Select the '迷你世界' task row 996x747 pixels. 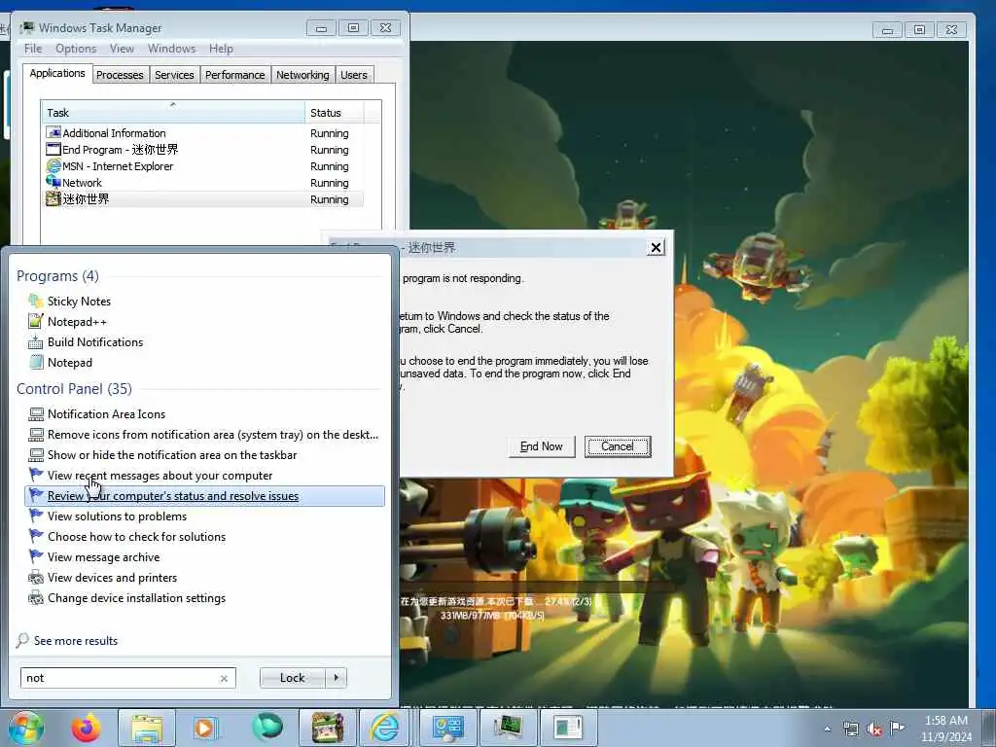203,198
